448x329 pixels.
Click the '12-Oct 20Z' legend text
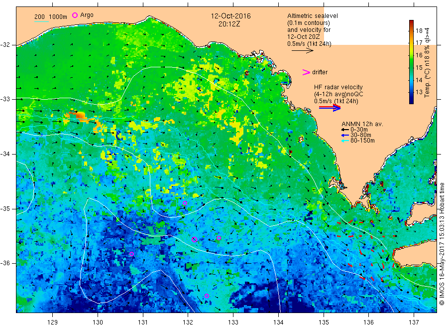point(304,36)
